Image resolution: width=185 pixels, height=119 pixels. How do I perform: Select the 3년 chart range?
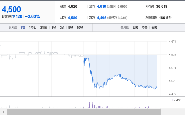[62, 28]
